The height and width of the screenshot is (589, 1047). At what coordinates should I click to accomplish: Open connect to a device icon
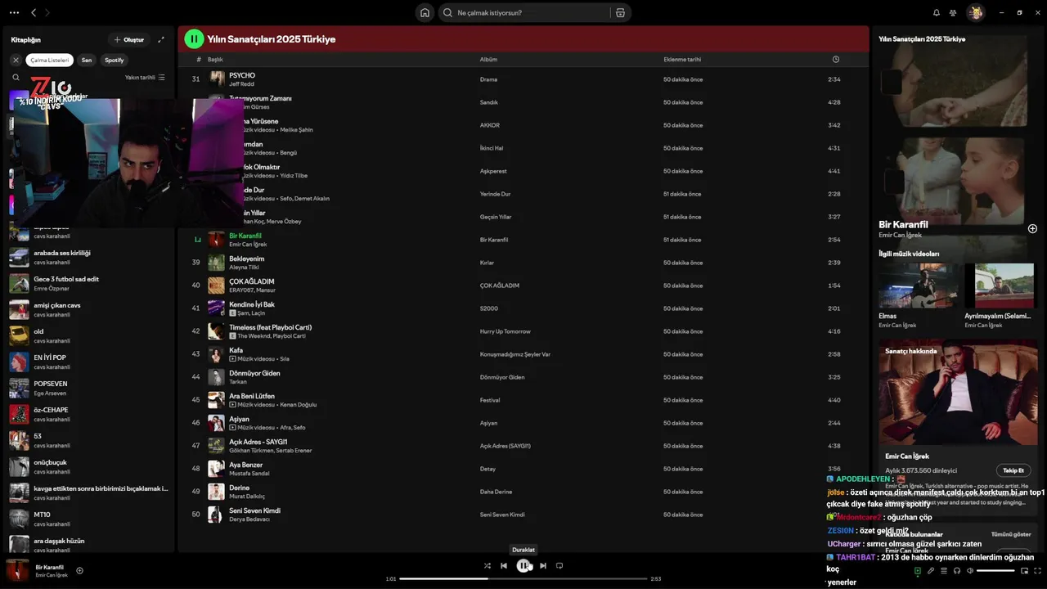tap(956, 570)
